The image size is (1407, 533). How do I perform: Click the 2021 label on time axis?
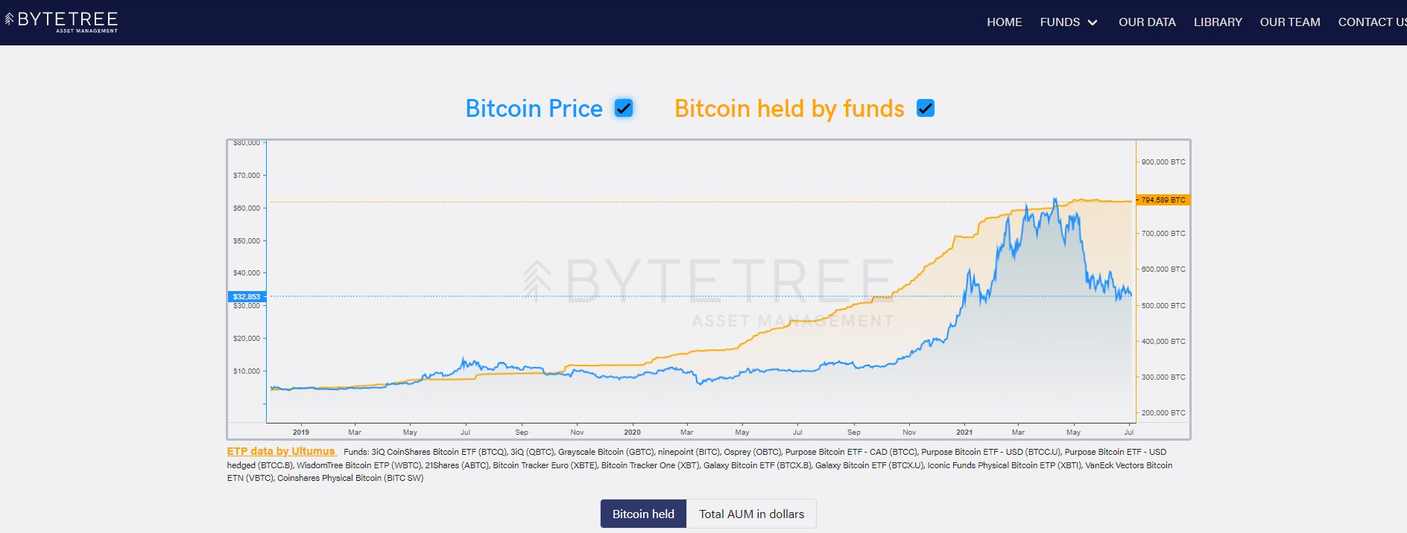click(x=964, y=432)
